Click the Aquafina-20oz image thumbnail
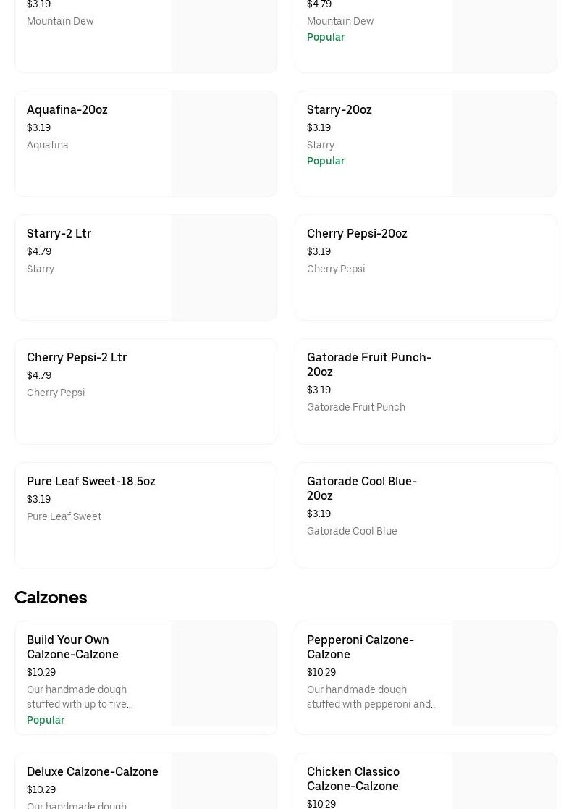This screenshot has height=809, width=582. tap(224, 143)
